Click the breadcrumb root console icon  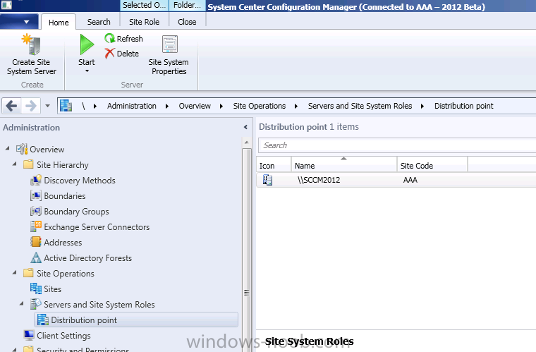click(x=66, y=106)
